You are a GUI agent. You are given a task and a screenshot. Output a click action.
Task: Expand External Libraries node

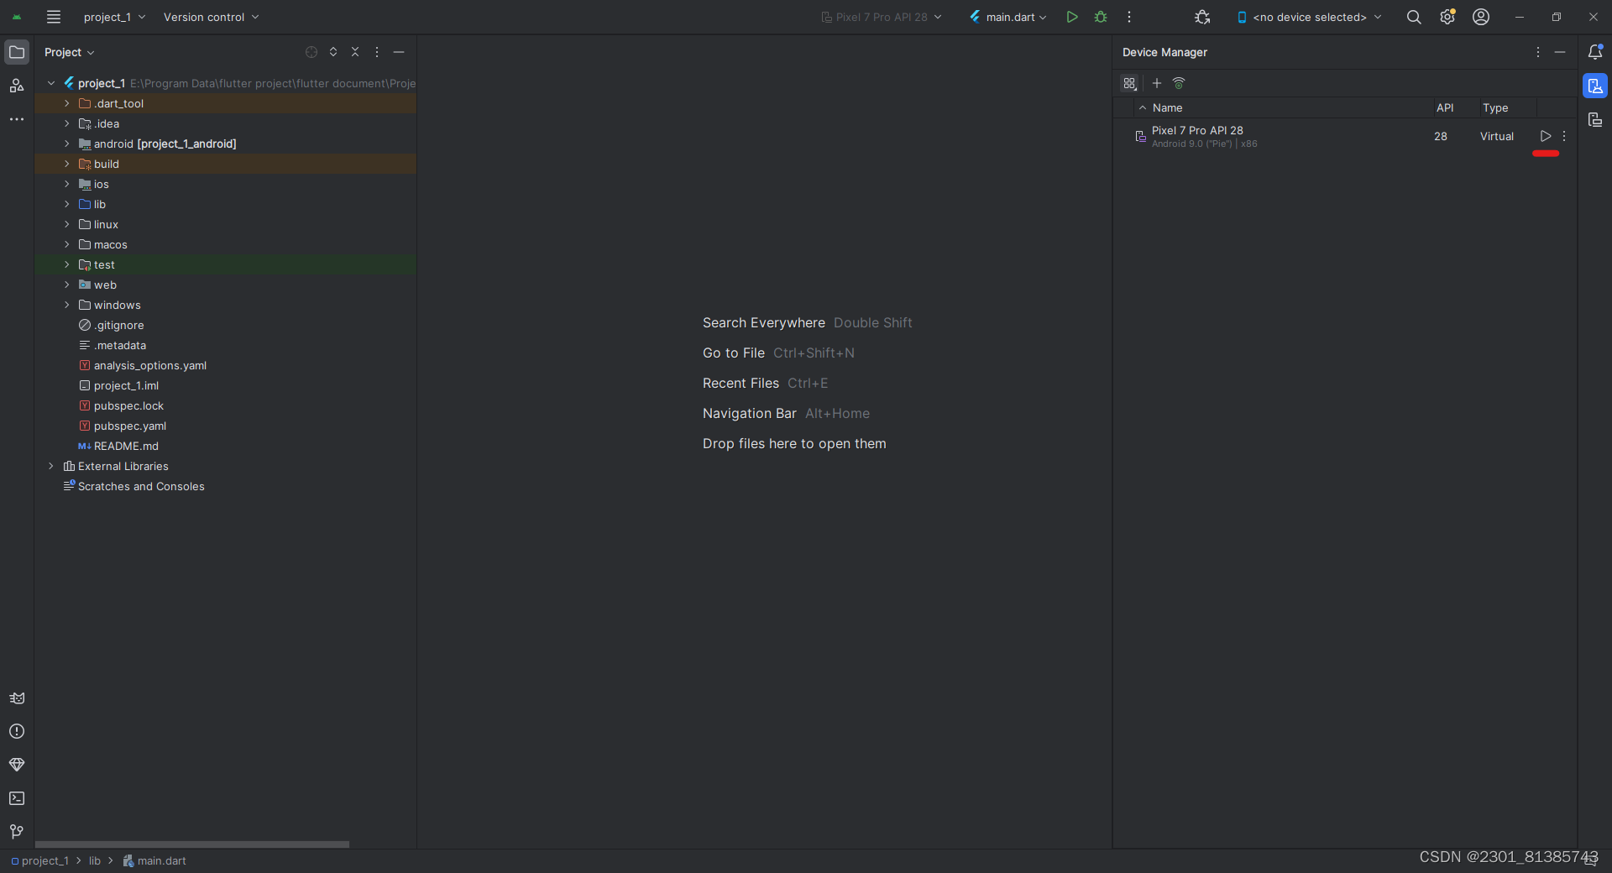click(x=51, y=466)
